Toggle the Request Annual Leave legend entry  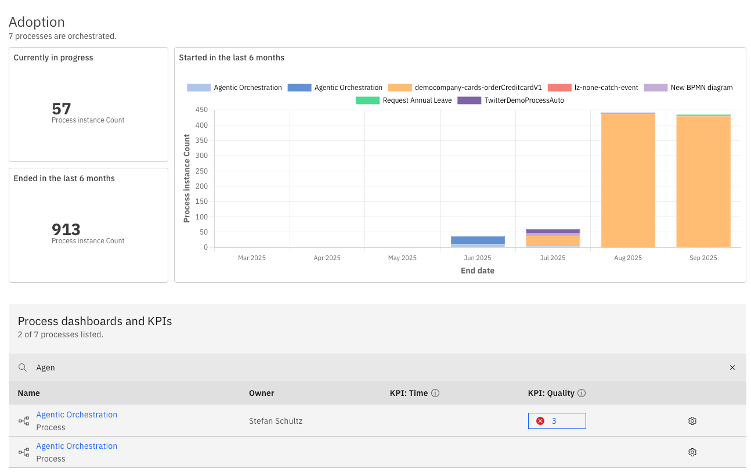click(x=404, y=100)
